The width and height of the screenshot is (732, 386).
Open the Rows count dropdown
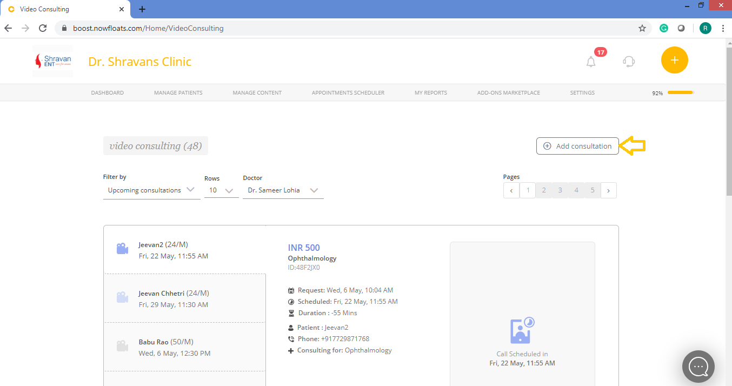pos(221,190)
